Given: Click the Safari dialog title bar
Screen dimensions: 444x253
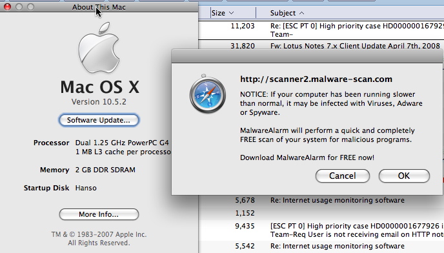Looking at the screenshot, I should click(307, 57).
